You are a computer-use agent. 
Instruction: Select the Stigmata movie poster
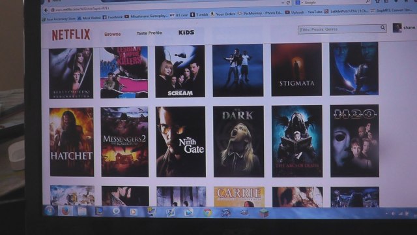click(x=296, y=70)
